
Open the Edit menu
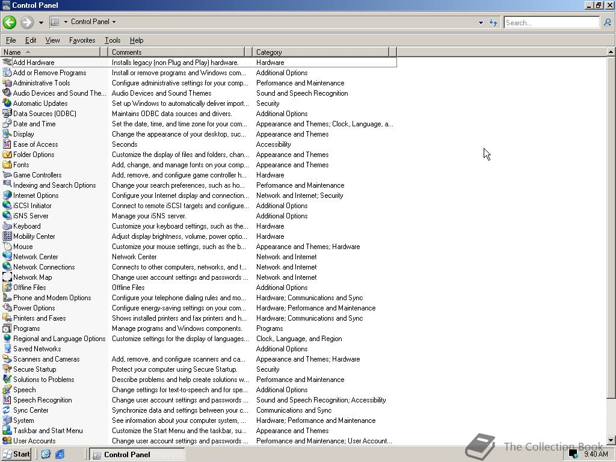(31, 40)
